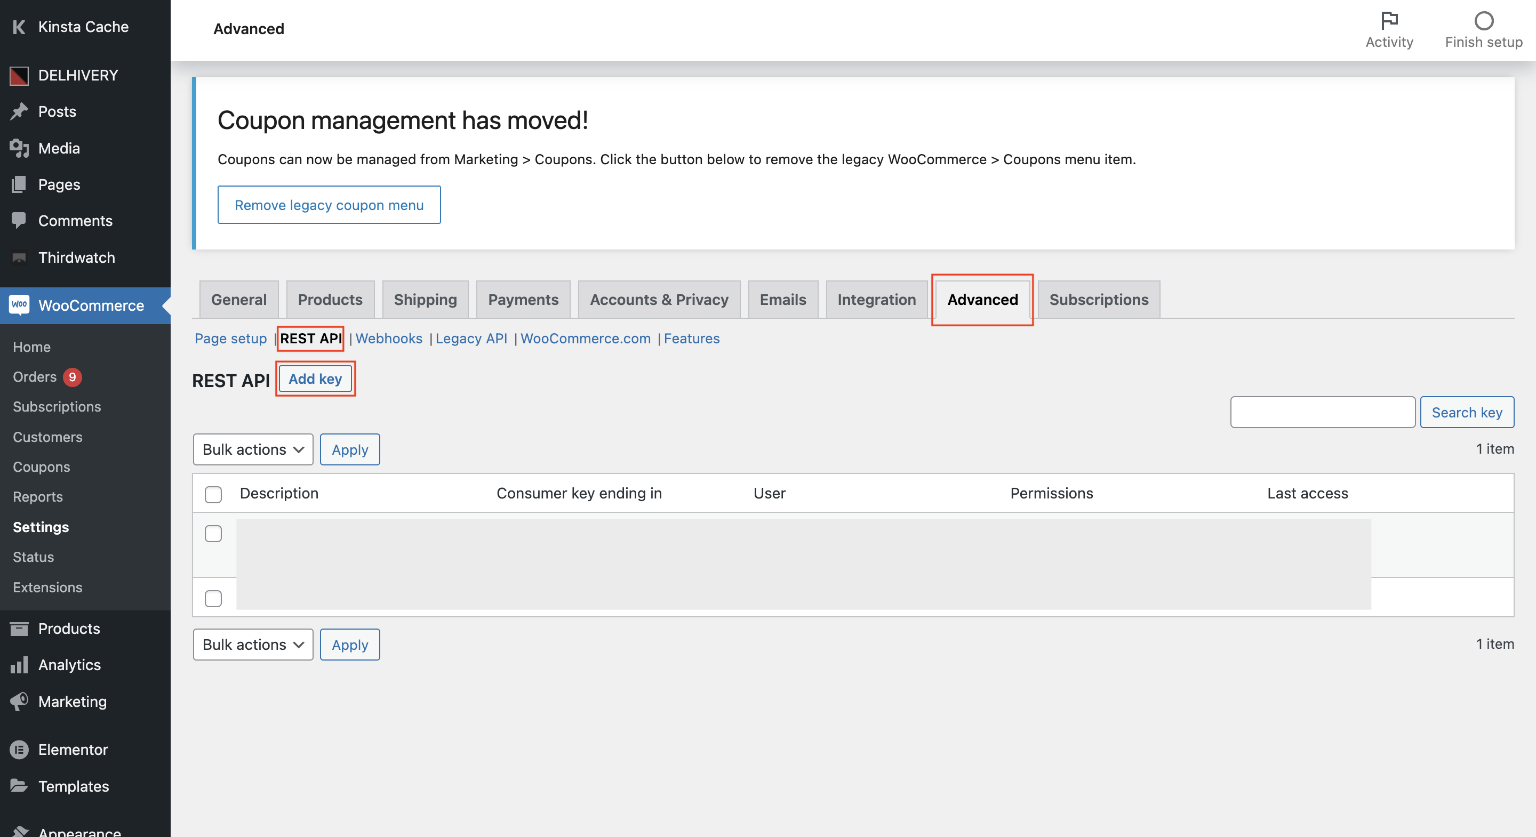This screenshot has width=1536, height=837.
Task: Click the Media library icon
Action: click(x=19, y=148)
